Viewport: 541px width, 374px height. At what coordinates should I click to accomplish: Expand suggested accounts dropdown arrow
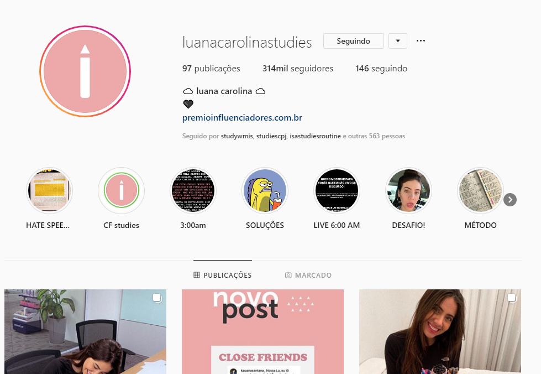[398, 41]
